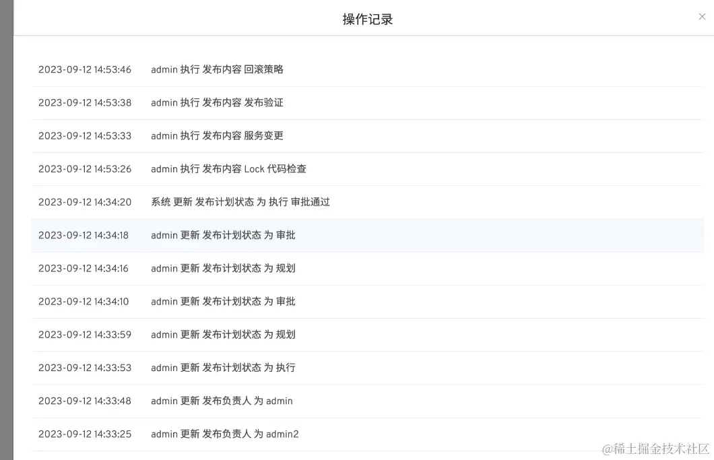The image size is (714, 460).
Task: Select timestamp 2023-09-12 14:34:16
Action: [84, 269]
